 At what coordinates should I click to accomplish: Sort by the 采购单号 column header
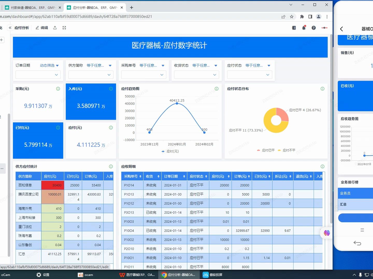tap(132, 176)
